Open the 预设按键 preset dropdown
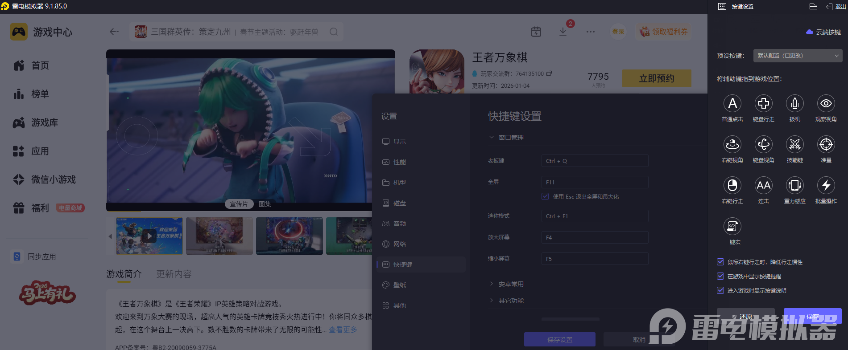This screenshot has width=848, height=350. click(x=798, y=56)
